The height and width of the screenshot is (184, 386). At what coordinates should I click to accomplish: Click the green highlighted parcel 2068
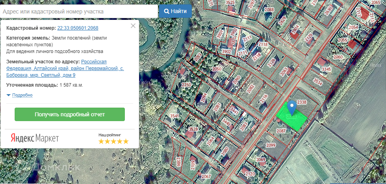292,117
